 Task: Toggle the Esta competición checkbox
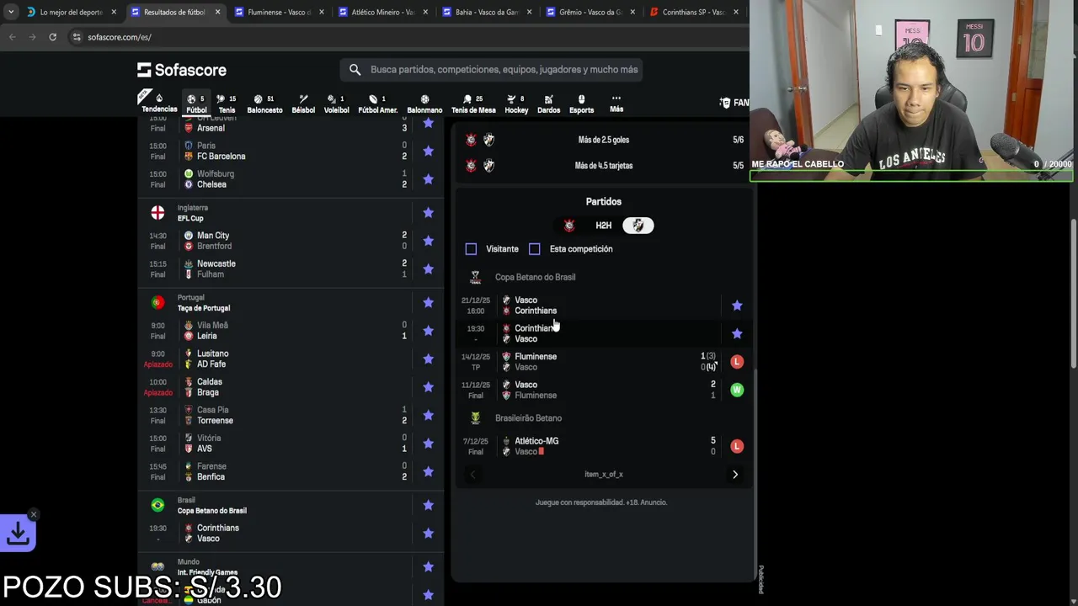(534, 249)
